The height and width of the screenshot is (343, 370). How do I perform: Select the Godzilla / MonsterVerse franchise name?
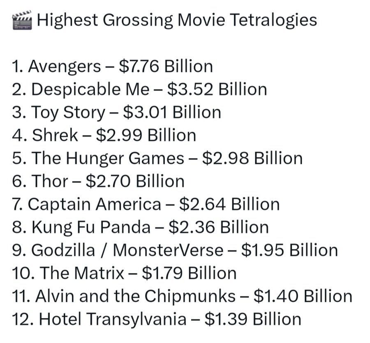[x=127, y=251]
